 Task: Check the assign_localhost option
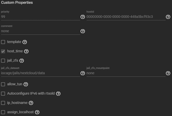coord(3,112)
